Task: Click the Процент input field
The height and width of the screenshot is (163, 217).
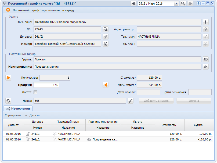Action: 46,85
